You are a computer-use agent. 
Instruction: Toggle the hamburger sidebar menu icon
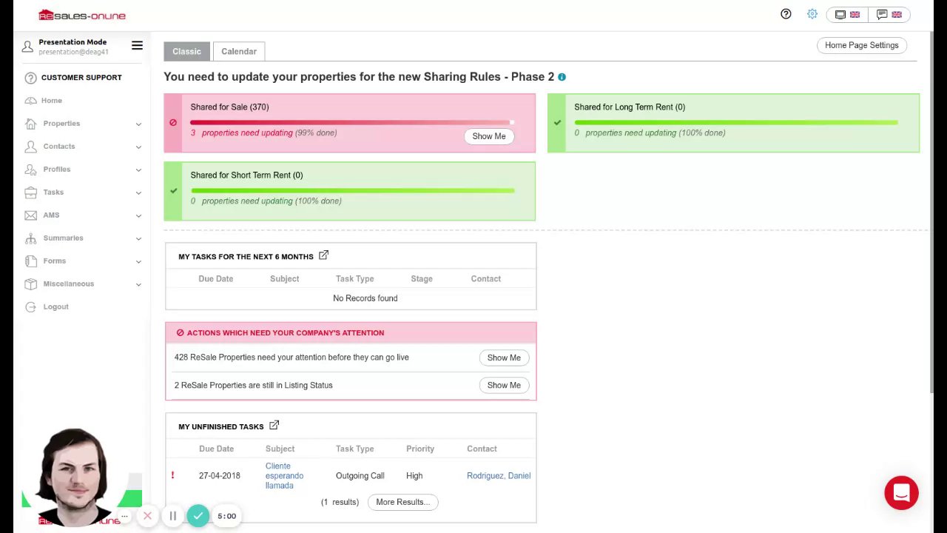[x=137, y=46]
